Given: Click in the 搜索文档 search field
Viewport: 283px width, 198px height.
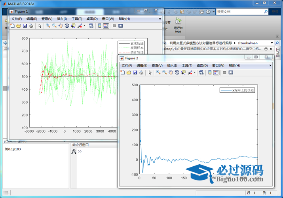Looking at the screenshot, I should [x=240, y=12].
